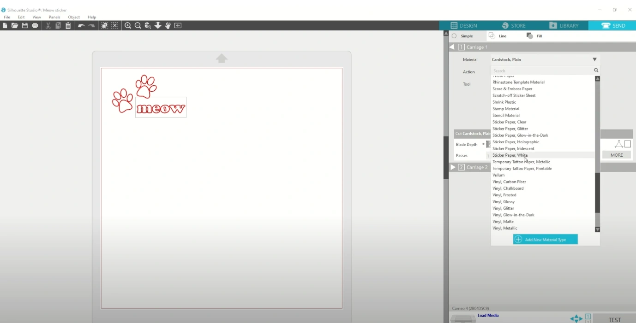Click the search magnifier in material list

[x=596, y=70]
